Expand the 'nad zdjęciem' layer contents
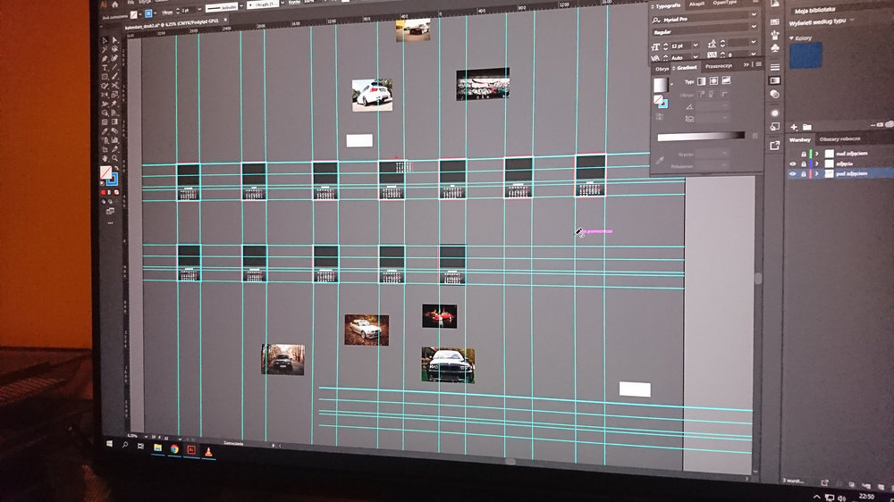Image resolution: width=894 pixels, height=502 pixels. (815, 154)
